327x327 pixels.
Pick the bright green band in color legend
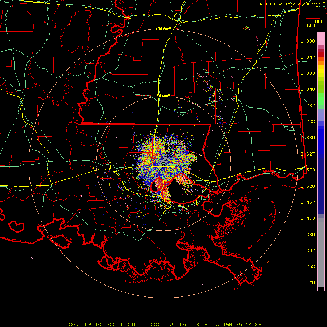(320, 99)
